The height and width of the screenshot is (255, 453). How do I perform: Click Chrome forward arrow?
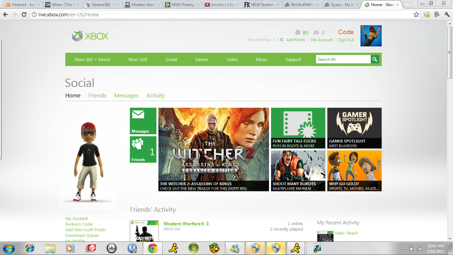[x=15, y=14]
